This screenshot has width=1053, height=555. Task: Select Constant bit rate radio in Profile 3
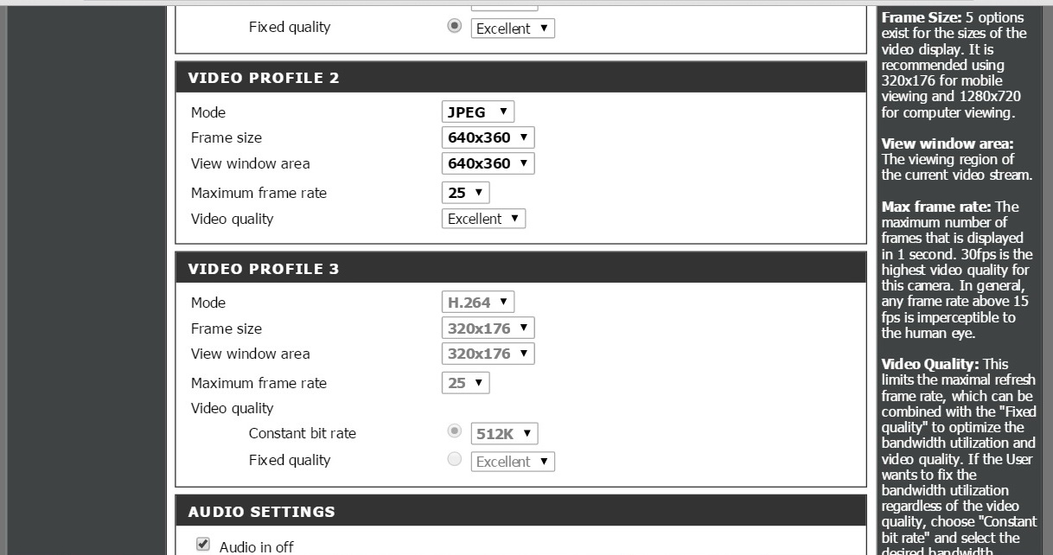454,432
